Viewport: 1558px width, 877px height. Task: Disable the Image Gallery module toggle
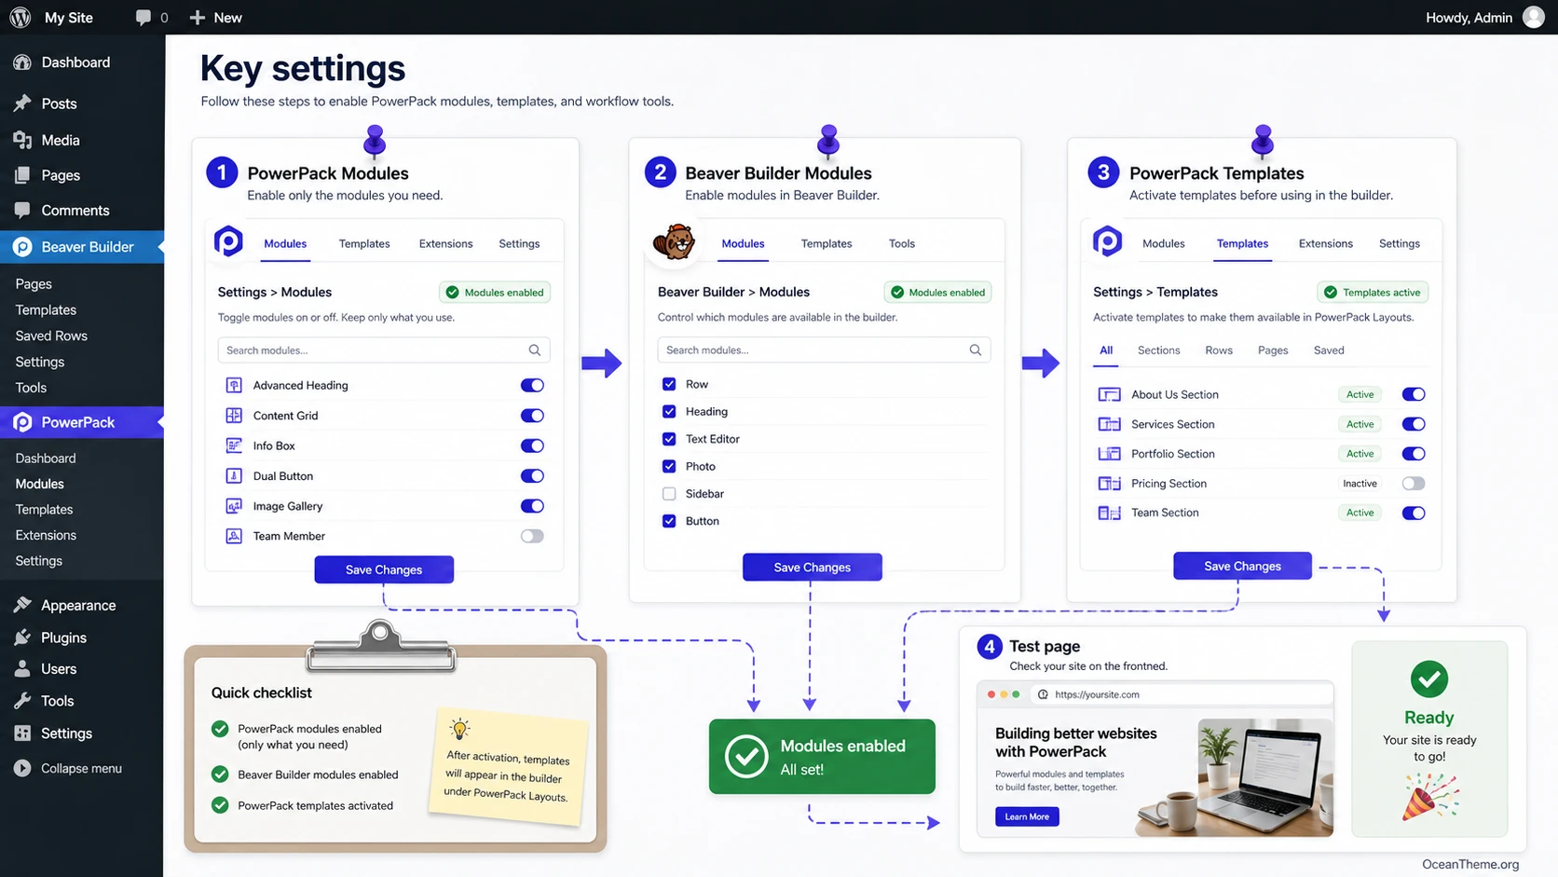[x=532, y=506]
